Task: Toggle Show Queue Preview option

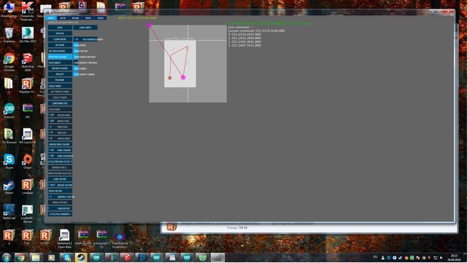Action: coord(86,57)
